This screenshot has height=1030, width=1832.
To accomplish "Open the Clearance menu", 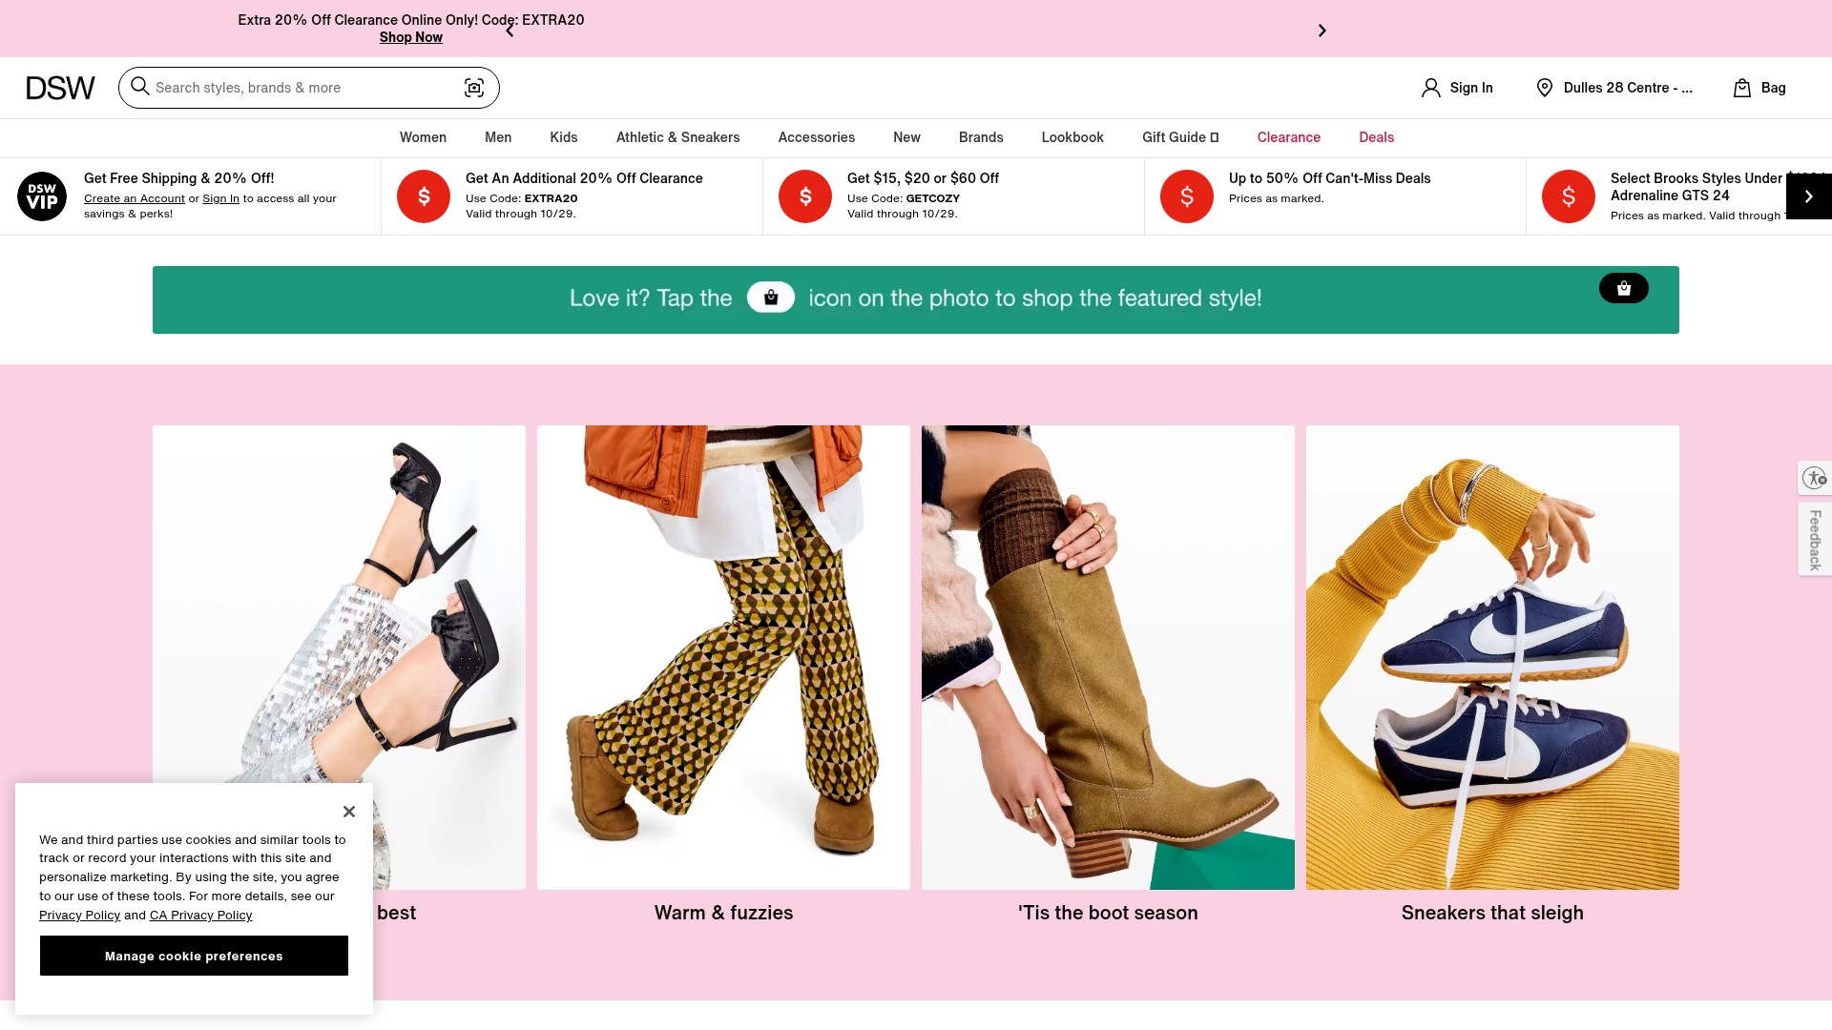I will click(x=1288, y=137).
